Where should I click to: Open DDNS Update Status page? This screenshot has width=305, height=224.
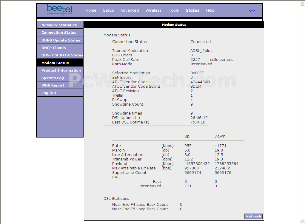tap(60, 40)
